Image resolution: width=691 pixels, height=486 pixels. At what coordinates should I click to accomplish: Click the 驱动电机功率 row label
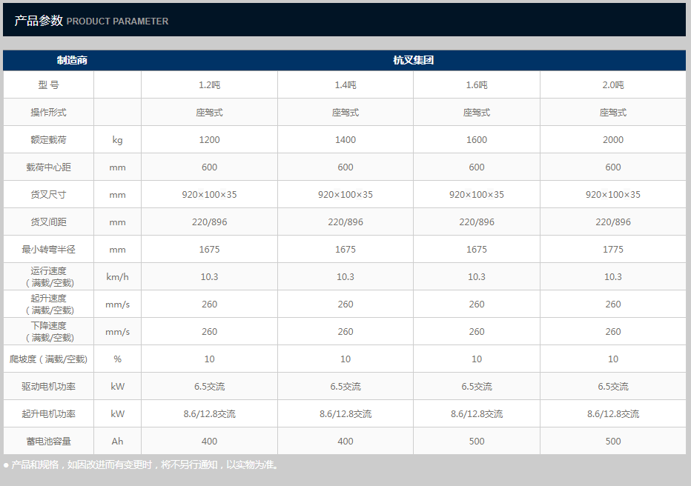pyautogui.click(x=48, y=387)
